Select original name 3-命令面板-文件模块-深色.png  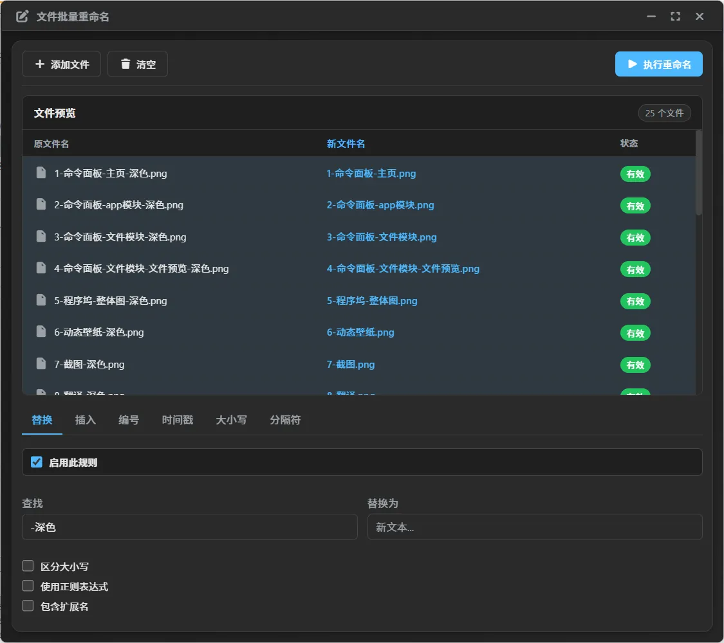tap(120, 237)
